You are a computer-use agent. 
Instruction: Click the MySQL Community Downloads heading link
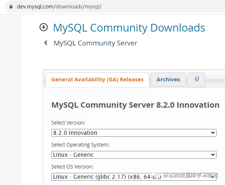[x=129, y=28]
